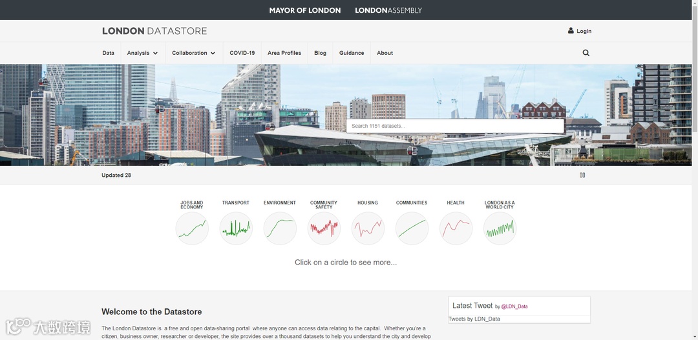This screenshot has height=340, width=698.
Task: Expand the Analysis dropdown menu
Action: click(142, 53)
